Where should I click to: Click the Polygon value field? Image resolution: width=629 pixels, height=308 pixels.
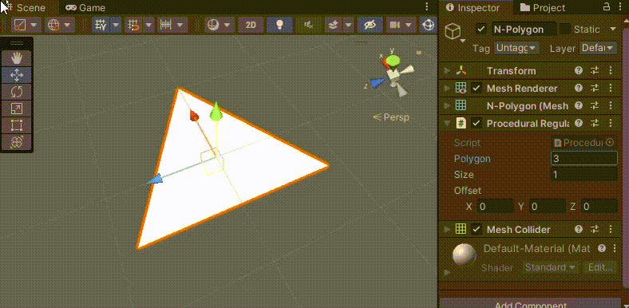584,159
